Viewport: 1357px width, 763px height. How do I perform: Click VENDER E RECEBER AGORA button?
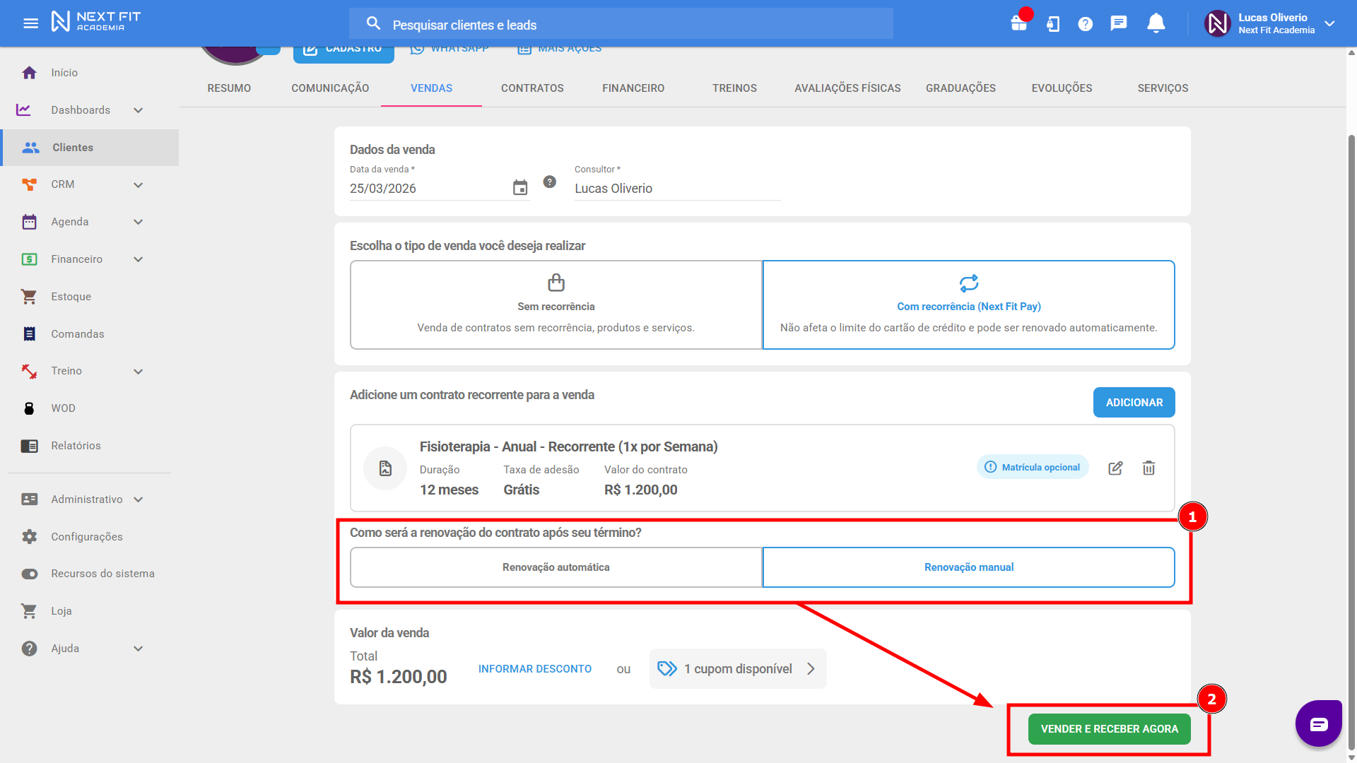tap(1109, 729)
